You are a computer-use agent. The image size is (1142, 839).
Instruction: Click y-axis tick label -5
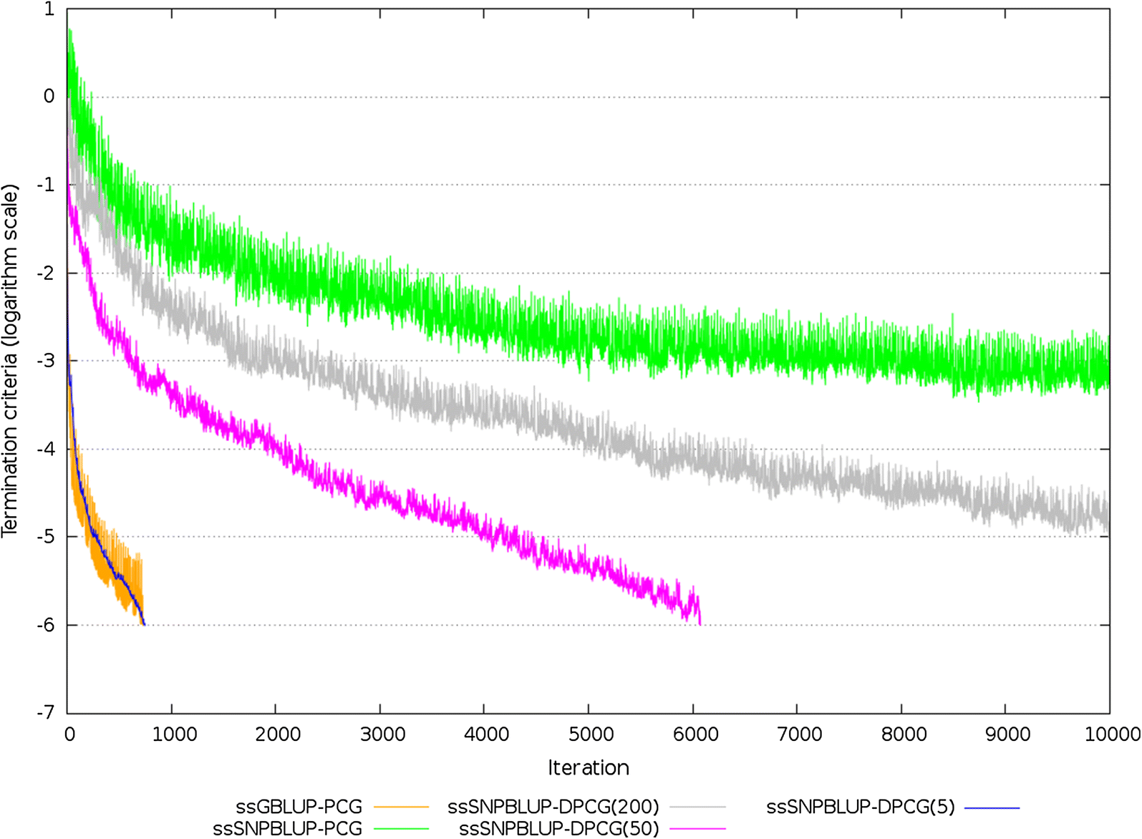pos(46,537)
